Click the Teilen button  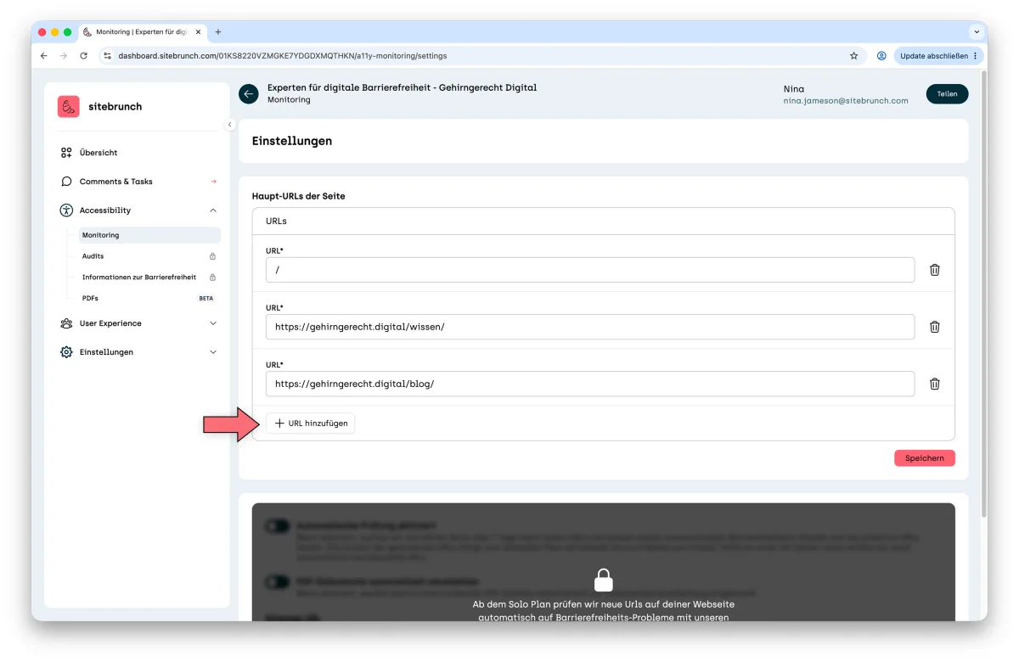point(947,94)
